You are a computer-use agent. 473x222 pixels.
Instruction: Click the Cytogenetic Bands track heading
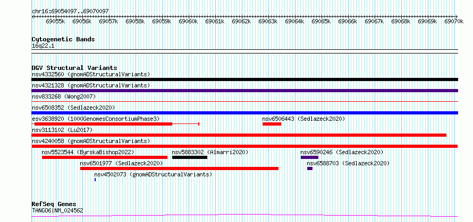pyautogui.click(x=63, y=39)
